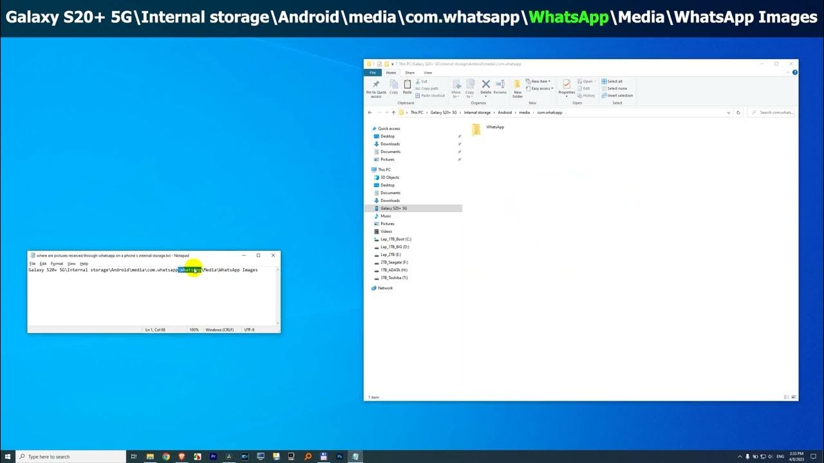Collapse the ribbon with the chevron
This screenshot has width=824, height=463.
tap(789, 73)
